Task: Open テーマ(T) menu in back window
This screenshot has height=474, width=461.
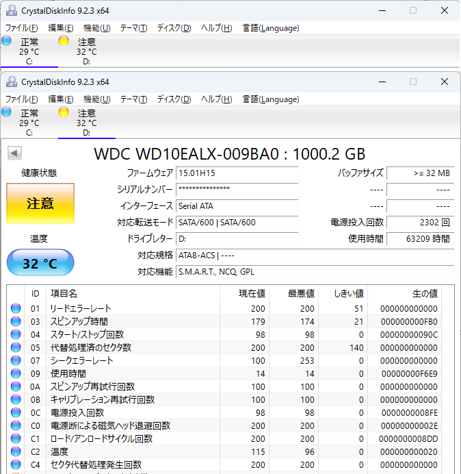Action: tap(134, 28)
